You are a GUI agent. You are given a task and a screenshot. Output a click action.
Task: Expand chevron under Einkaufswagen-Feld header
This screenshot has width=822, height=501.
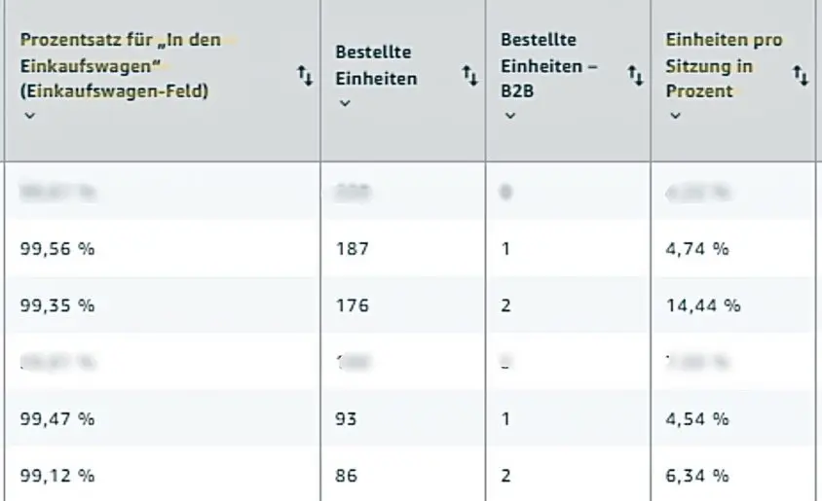point(30,115)
